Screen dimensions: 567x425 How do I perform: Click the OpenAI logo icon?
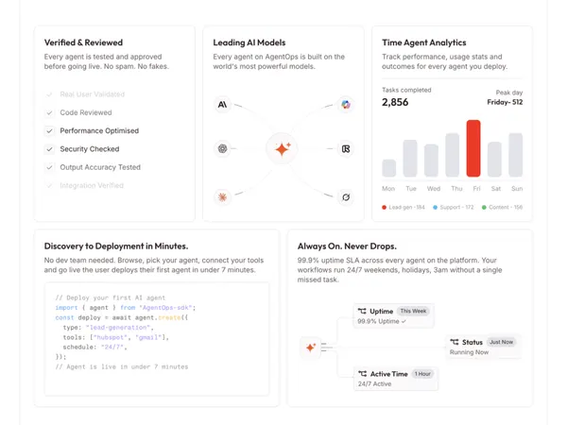pos(222,148)
